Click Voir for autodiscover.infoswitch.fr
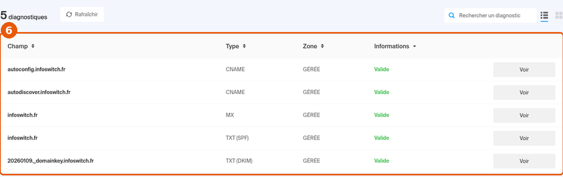The height and width of the screenshot is (177, 563). click(524, 93)
